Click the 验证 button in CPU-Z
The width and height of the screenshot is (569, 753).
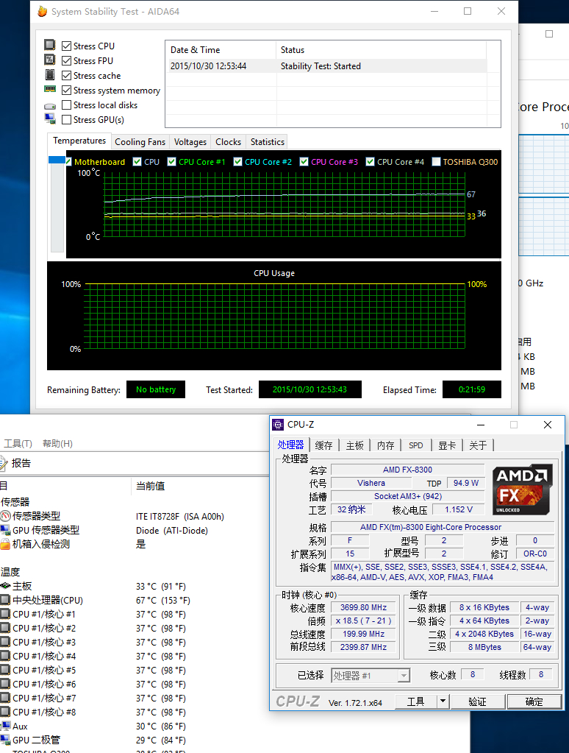477,701
